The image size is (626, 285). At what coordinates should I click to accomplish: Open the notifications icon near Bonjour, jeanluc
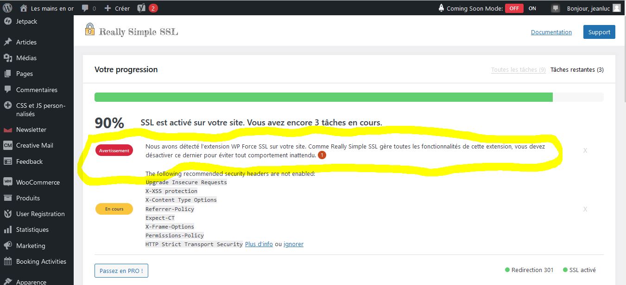[x=556, y=8]
